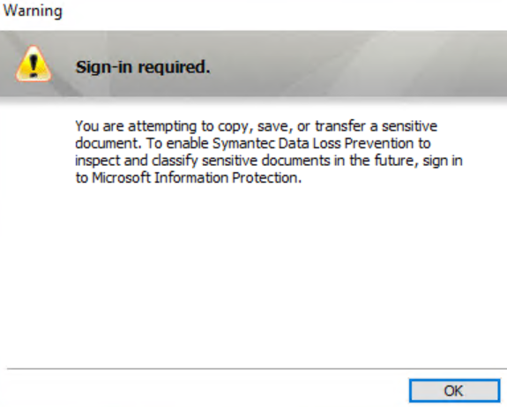Screen dimensions: 507x407
Task: Click the OK button
Action: pos(454,390)
